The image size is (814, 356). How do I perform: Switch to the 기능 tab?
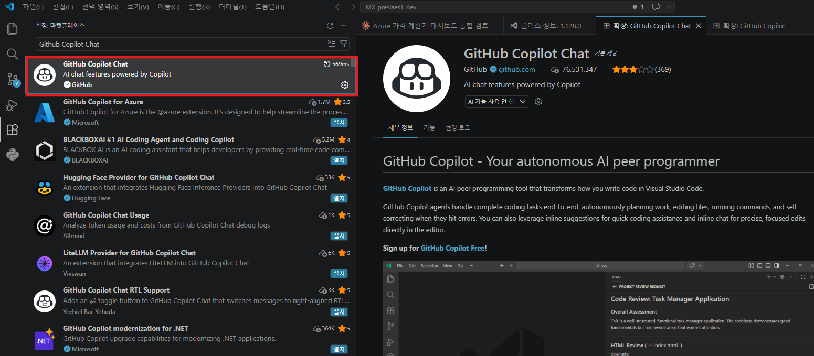tap(429, 128)
